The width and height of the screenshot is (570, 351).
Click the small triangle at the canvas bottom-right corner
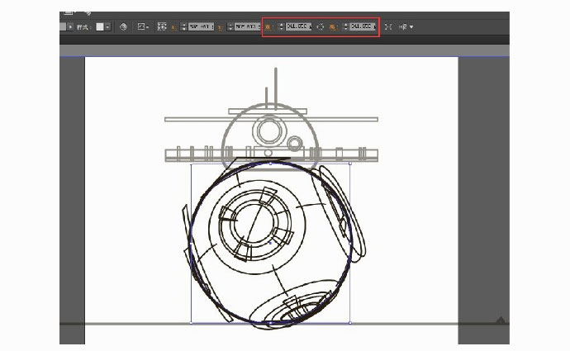tap(501, 320)
